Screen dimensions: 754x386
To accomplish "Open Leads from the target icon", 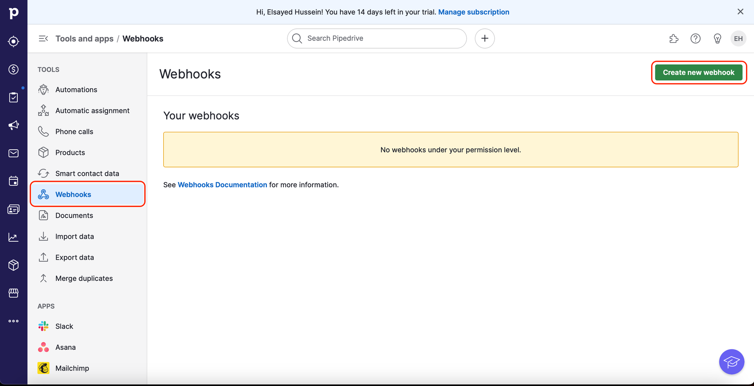I will pos(14,41).
